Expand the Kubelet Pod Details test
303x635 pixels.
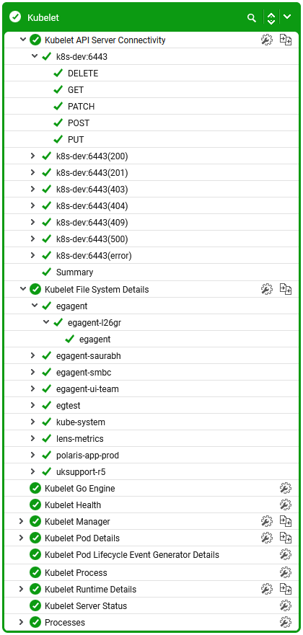pyautogui.click(x=22, y=538)
